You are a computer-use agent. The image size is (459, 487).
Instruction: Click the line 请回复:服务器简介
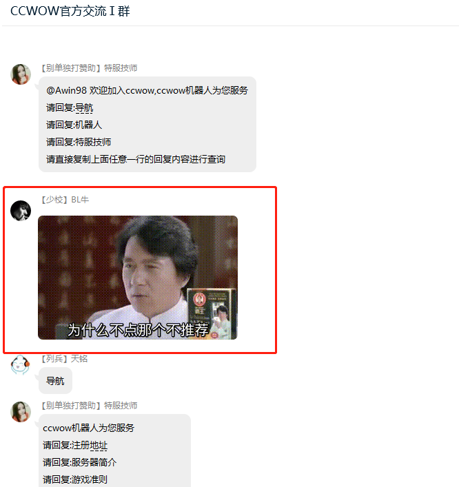[x=79, y=462]
